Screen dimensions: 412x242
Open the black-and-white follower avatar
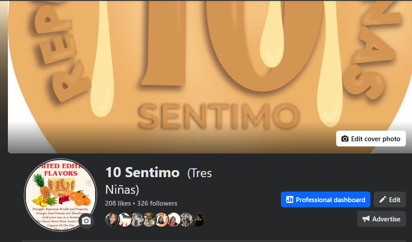point(186,219)
